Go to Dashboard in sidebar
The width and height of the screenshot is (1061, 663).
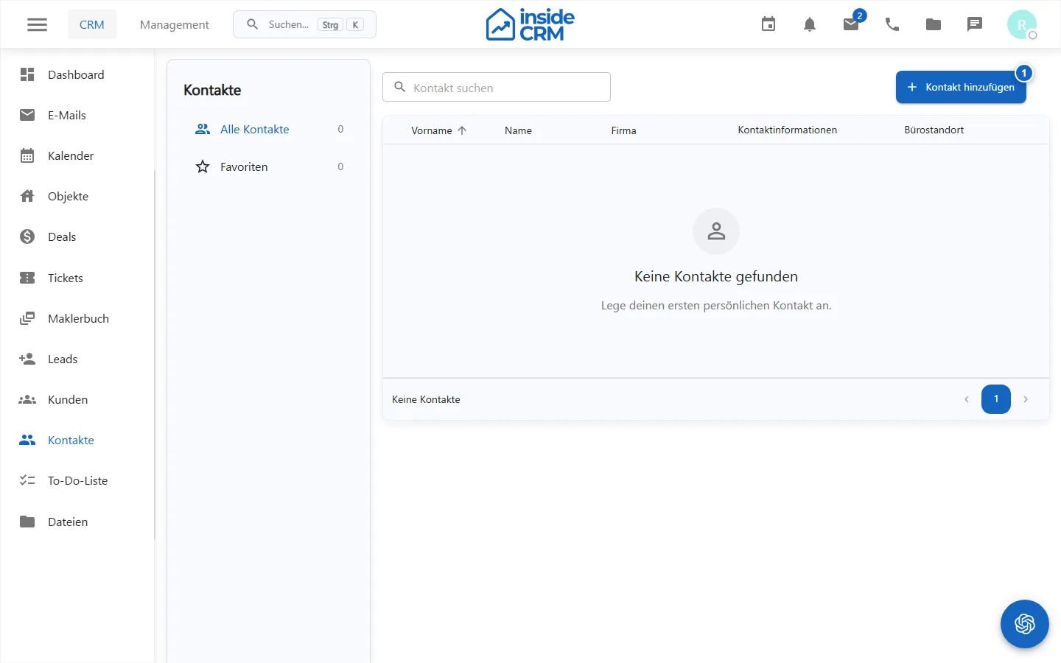pyautogui.click(x=77, y=74)
